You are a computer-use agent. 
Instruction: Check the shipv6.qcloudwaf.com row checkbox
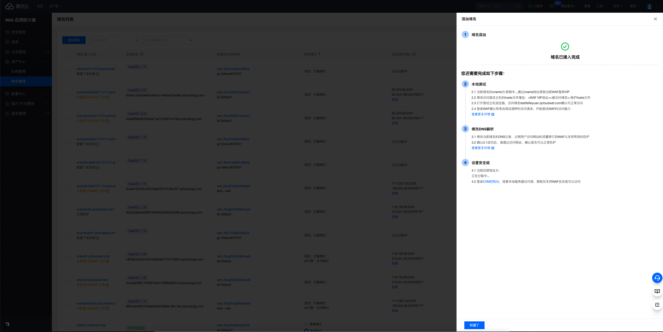[67, 282]
